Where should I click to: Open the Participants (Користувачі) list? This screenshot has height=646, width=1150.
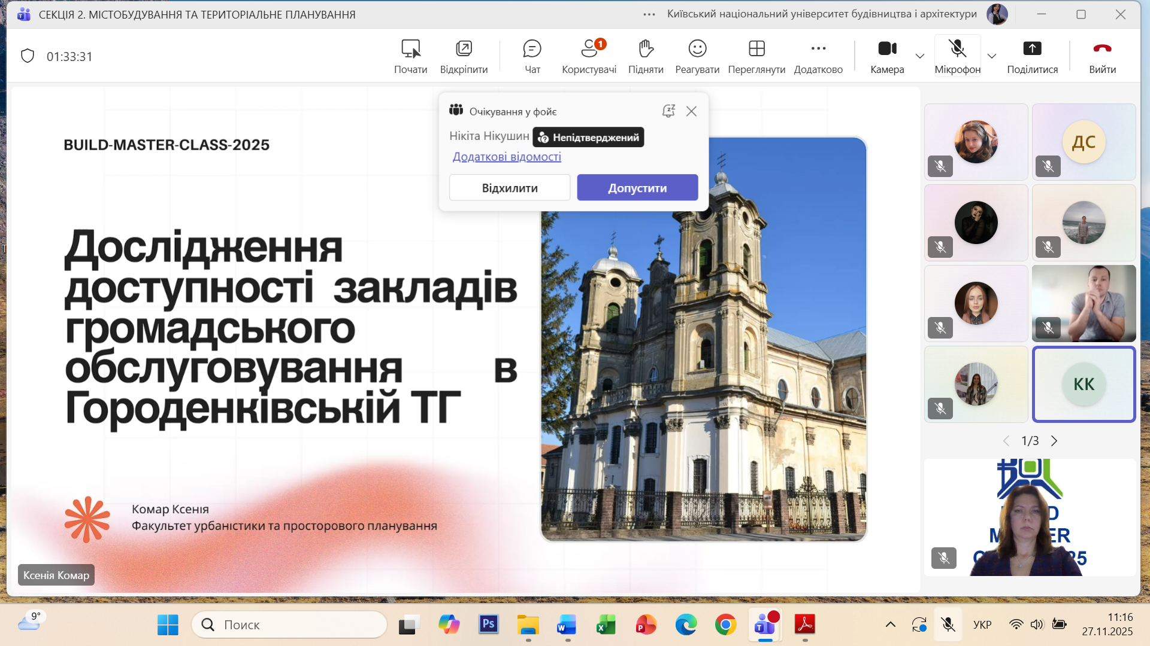[589, 56]
